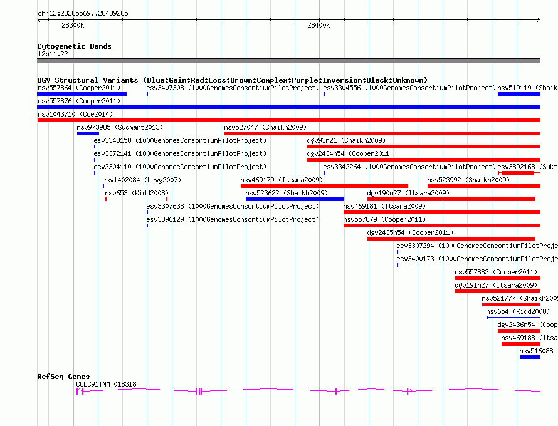Click dgv191n27 (Itsara2009) label
558x426 pixels.
pos(496,285)
